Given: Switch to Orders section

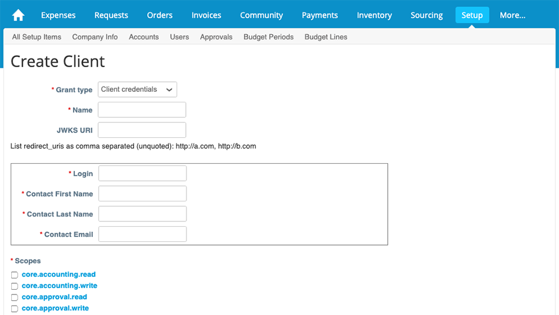Looking at the screenshot, I should point(159,15).
